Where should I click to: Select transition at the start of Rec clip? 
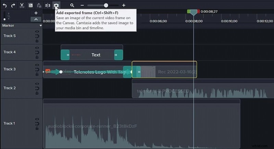click(136, 72)
